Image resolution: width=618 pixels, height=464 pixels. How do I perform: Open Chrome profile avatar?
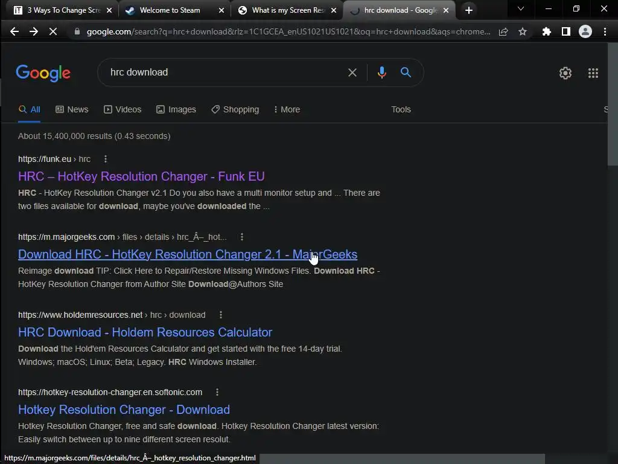585,31
